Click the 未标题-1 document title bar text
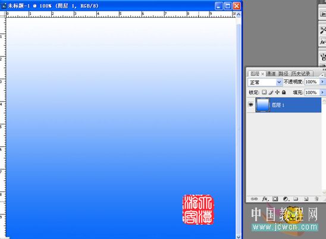The width and height of the screenshot is (326, 239). [53, 6]
